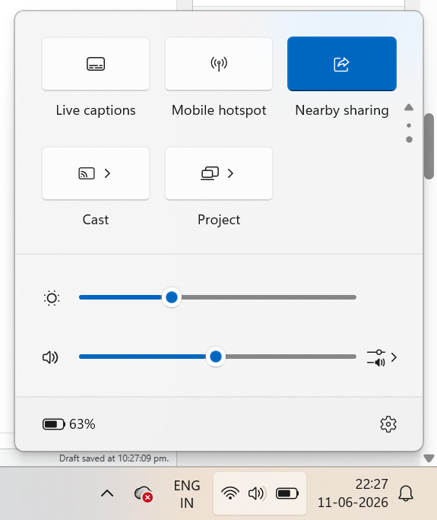Click cloud sync error tray icon
Viewport: 437px width, 520px height.
pyautogui.click(x=143, y=493)
